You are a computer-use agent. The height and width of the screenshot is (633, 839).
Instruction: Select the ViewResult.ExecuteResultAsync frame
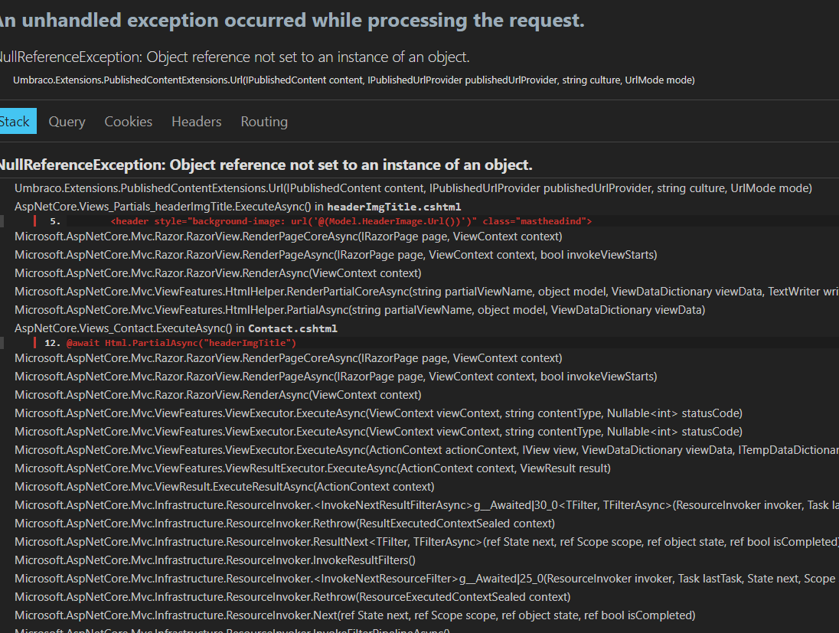[224, 487]
